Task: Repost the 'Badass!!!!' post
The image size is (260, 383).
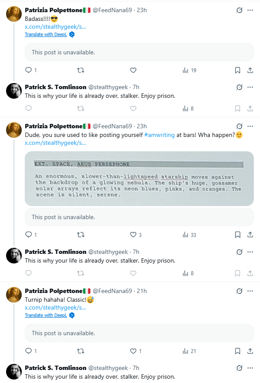Action: pyautogui.click(x=80, y=70)
